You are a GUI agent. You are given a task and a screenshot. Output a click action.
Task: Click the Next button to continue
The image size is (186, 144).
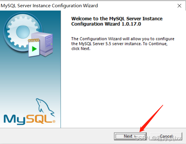[x=130, y=136]
